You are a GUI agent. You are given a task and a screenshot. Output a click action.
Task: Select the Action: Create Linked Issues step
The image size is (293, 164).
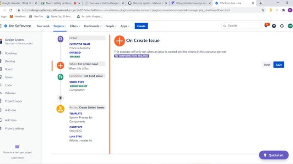87,108
